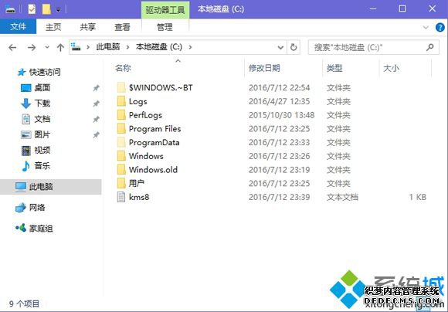The height and width of the screenshot is (312, 448).
Task: Sort by the 类型 column header
Action: click(x=334, y=68)
